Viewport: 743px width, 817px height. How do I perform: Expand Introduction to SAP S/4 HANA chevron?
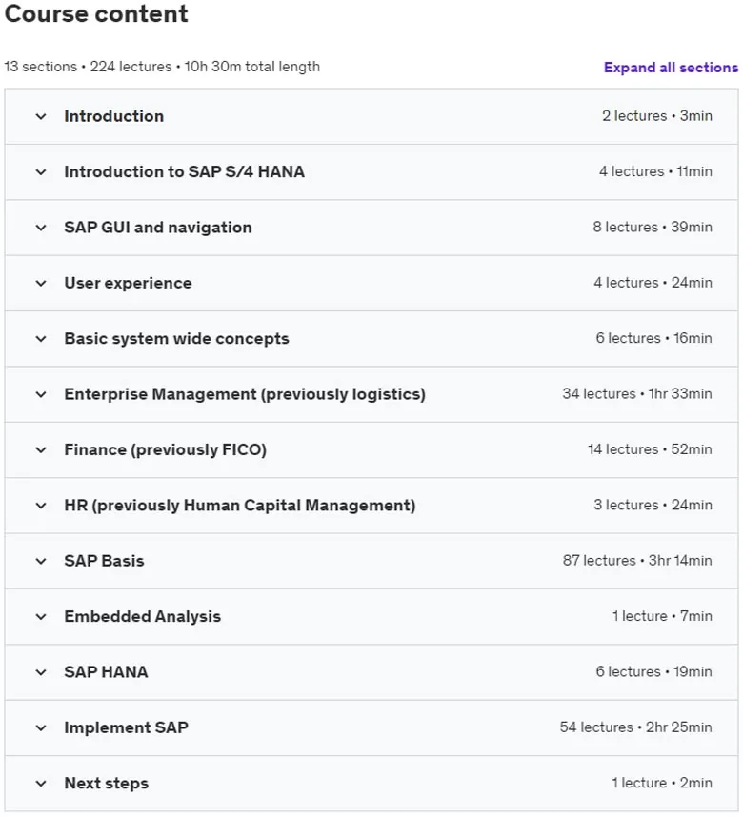click(x=41, y=172)
